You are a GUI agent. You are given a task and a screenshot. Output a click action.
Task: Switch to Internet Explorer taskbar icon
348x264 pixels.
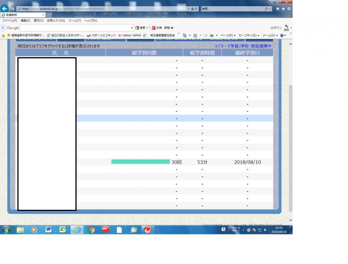tap(77, 230)
